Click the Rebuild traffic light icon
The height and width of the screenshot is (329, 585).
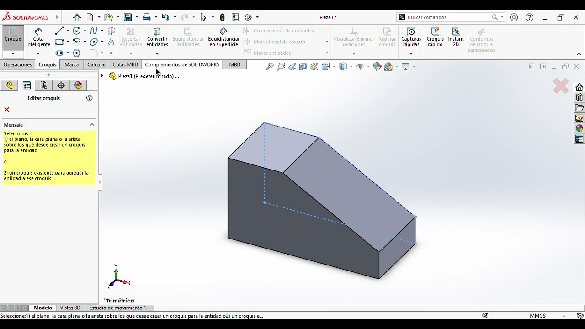click(x=223, y=17)
